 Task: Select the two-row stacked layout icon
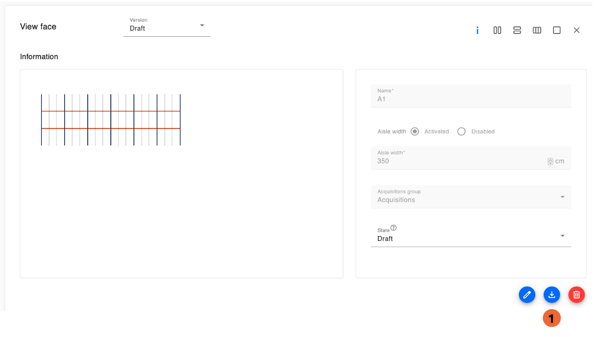coord(517,30)
